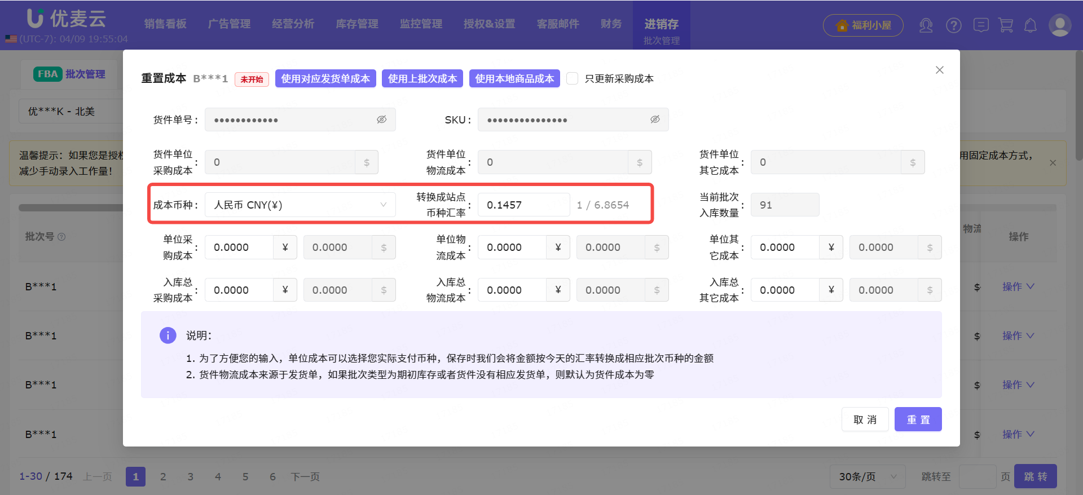1083x495 pixels.
Task: Click the info icon beside 批次号
Action: (62, 237)
